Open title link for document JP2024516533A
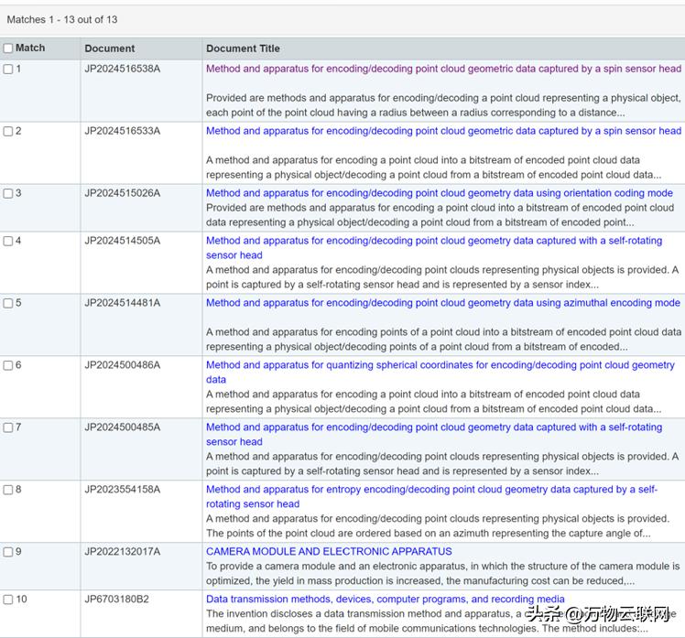The image size is (685, 638). click(x=443, y=131)
